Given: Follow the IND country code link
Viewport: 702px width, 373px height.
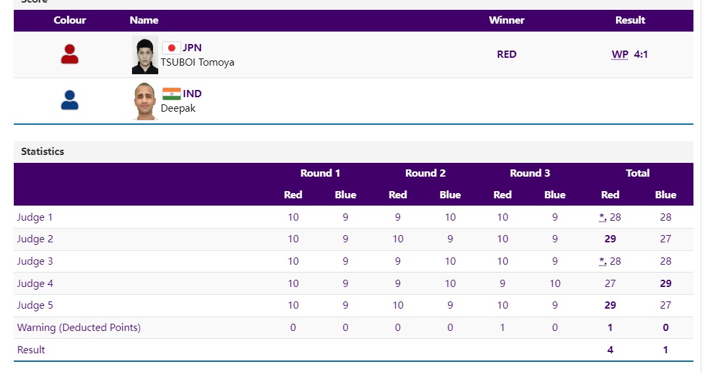Looking at the screenshot, I should 192,94.
